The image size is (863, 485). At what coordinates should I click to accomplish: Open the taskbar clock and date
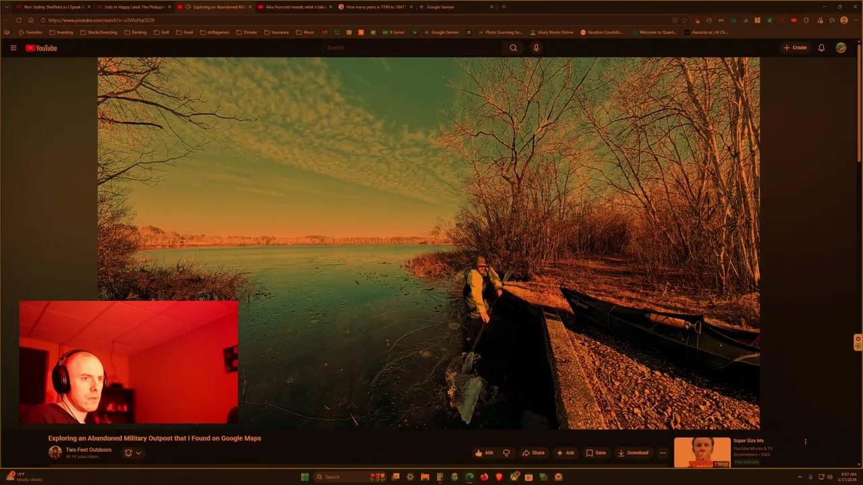848,477
